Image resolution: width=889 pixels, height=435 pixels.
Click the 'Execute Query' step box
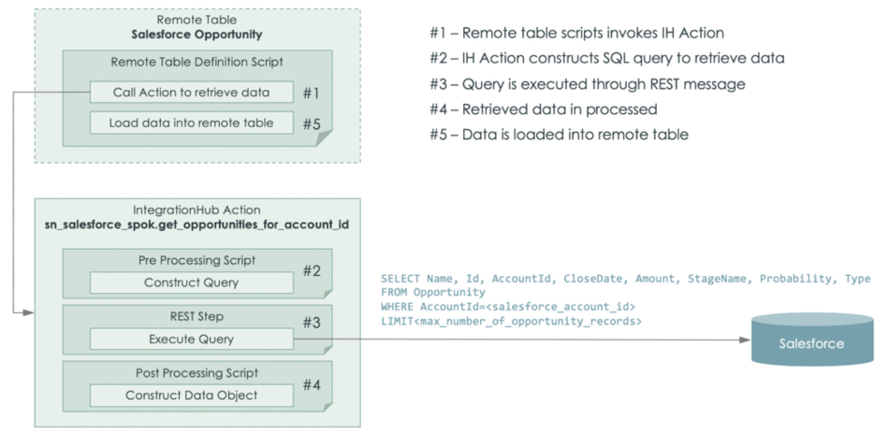[192, 340]
